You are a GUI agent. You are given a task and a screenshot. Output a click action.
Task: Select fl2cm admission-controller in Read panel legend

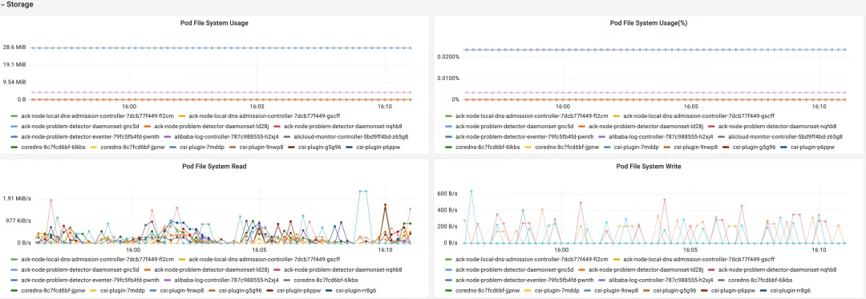pyautogui.click(x=97, y=259)
